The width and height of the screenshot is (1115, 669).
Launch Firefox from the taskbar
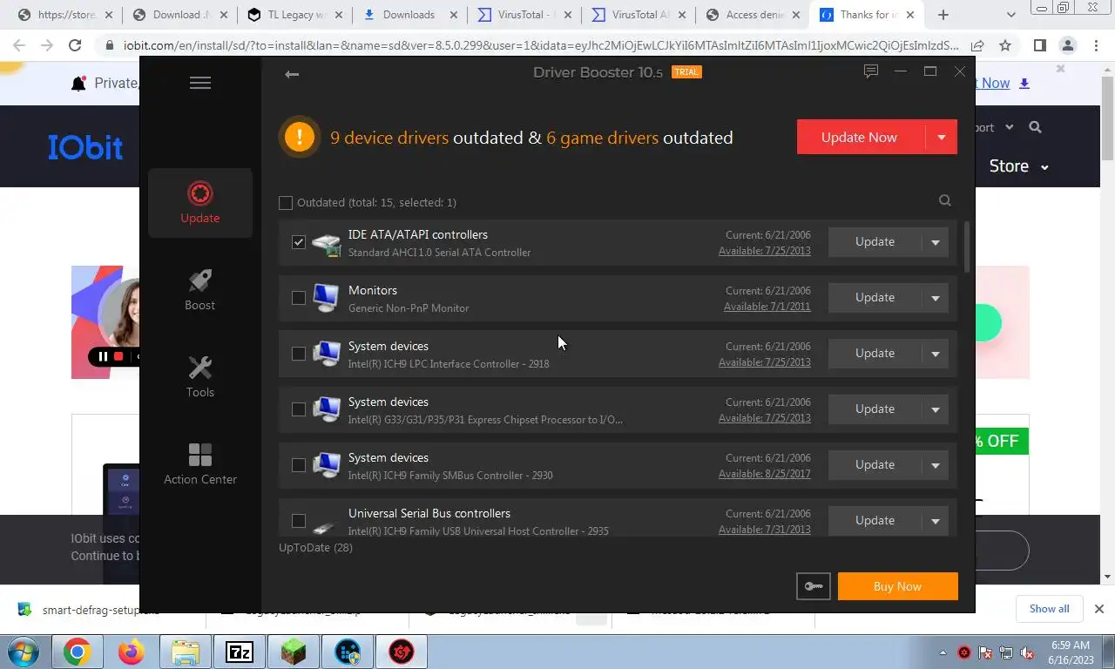(131, 652)
